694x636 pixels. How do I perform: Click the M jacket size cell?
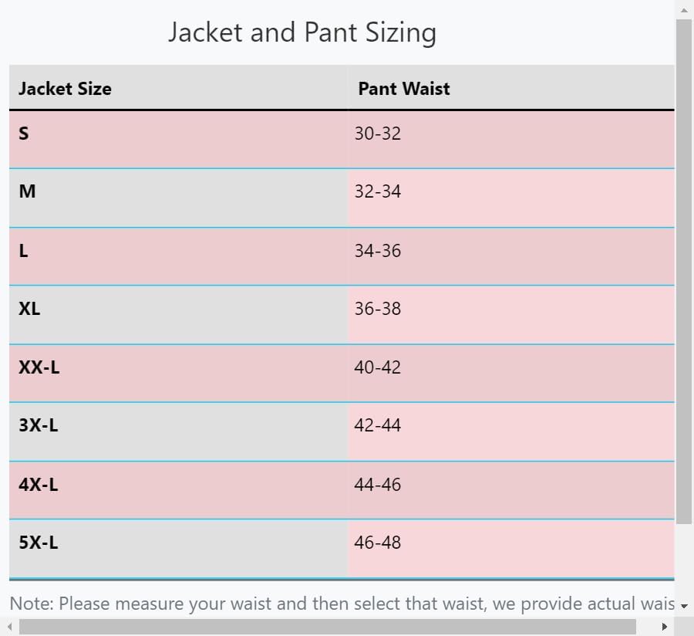click(x=178, y=198)
